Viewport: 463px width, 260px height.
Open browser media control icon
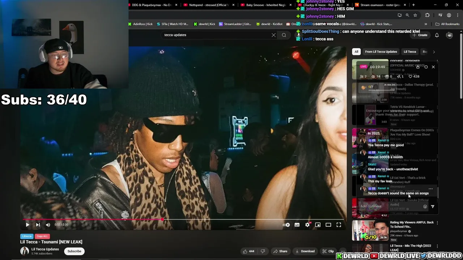click(x=440, y=15)
